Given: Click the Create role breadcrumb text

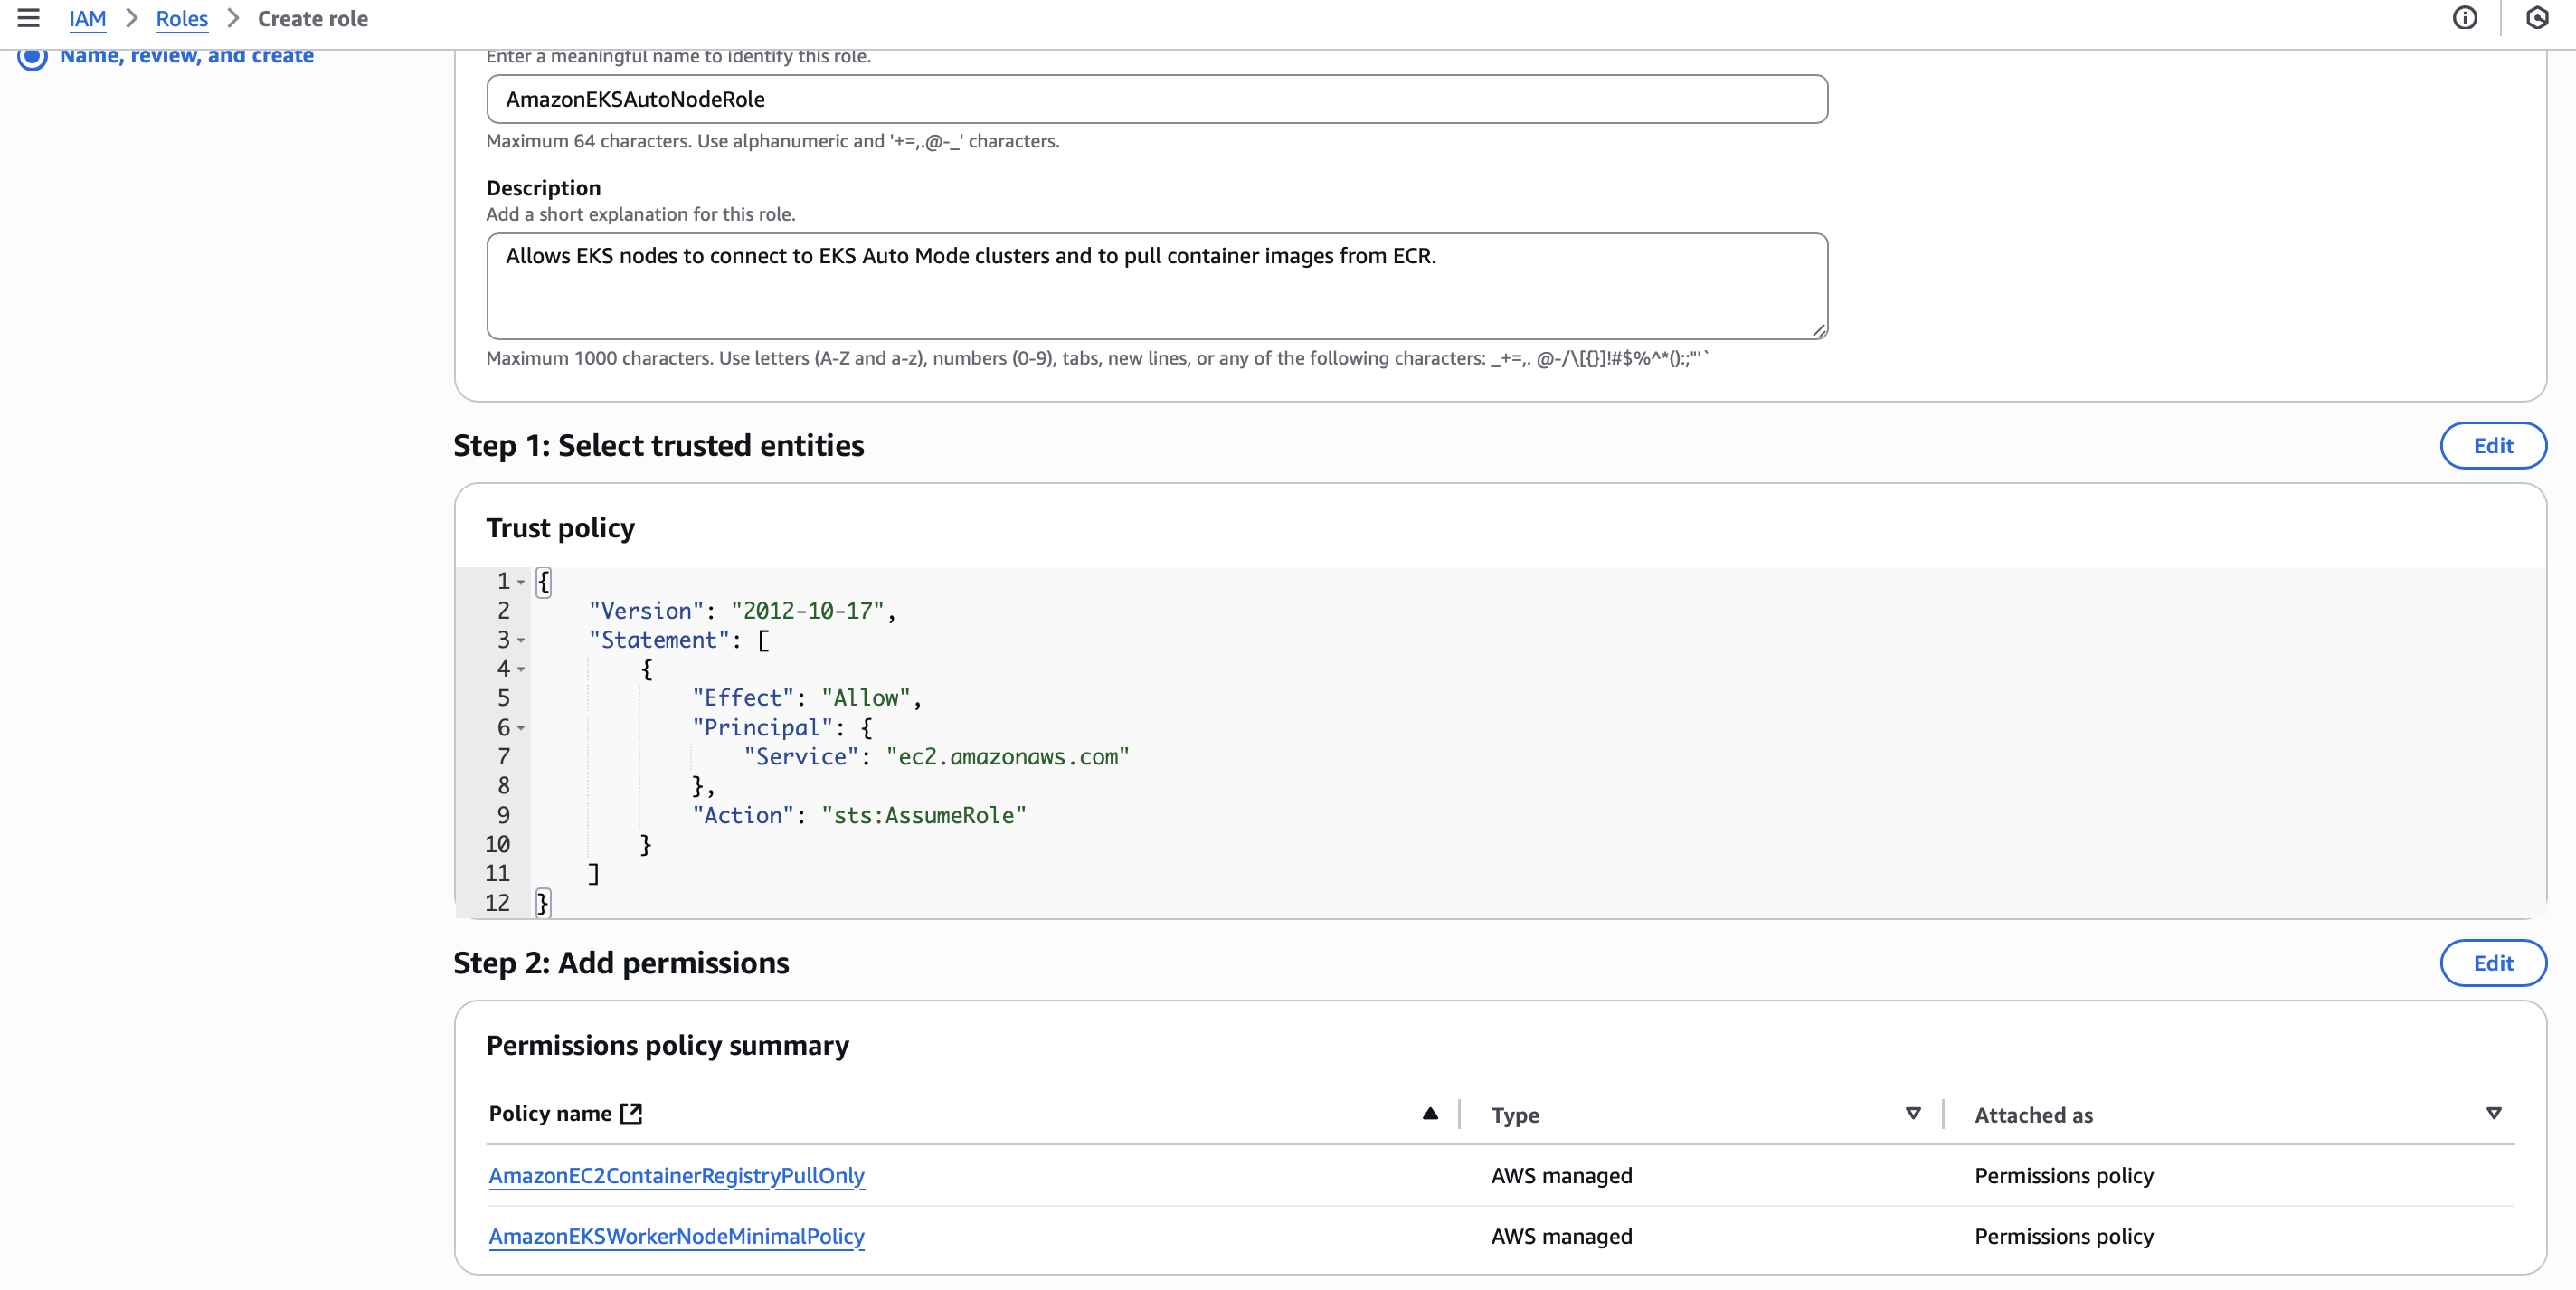Looking at the screenshot, I should 313,19.
